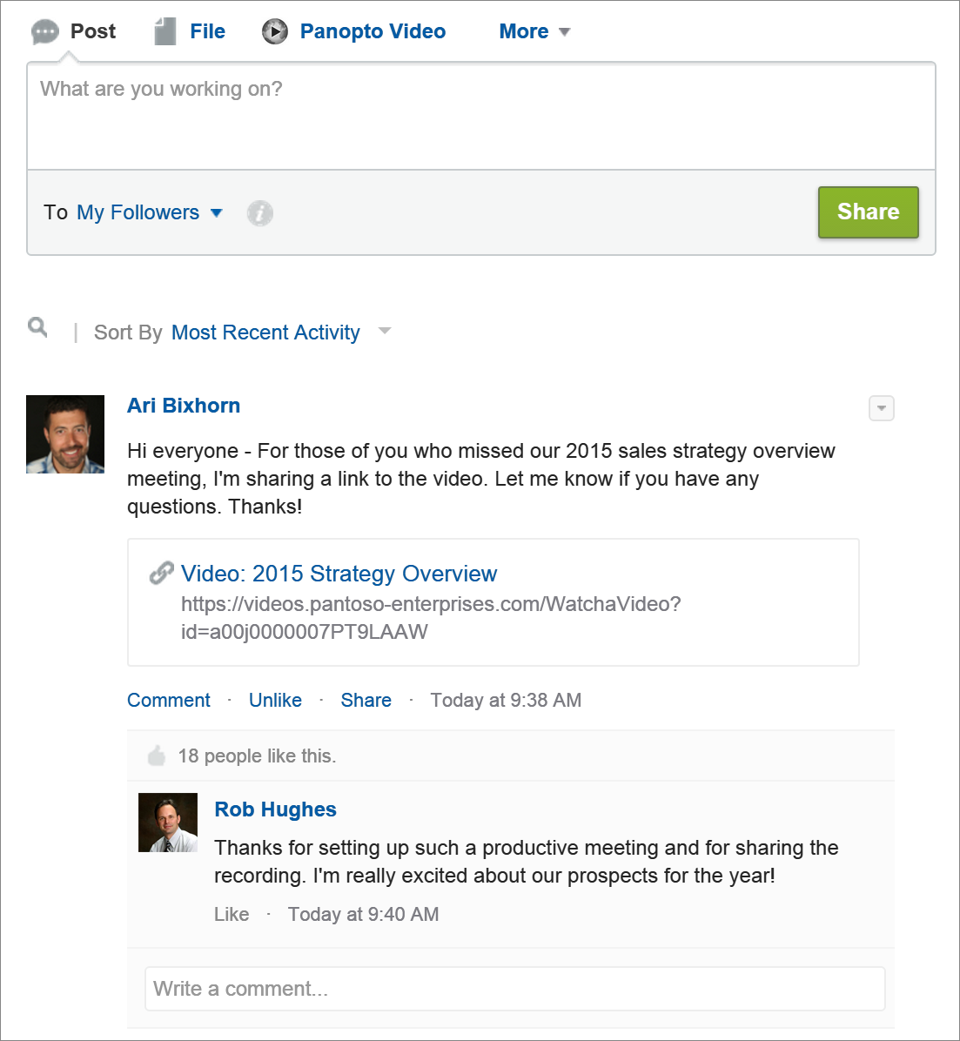Viewport: 960px width, 1041px height.
Task: Select the File publisher tab
Action: 207,31
